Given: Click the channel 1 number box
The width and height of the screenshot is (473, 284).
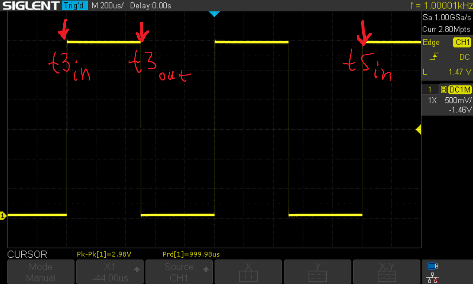Looking at the screenshot, I should (x=430, y=89).
